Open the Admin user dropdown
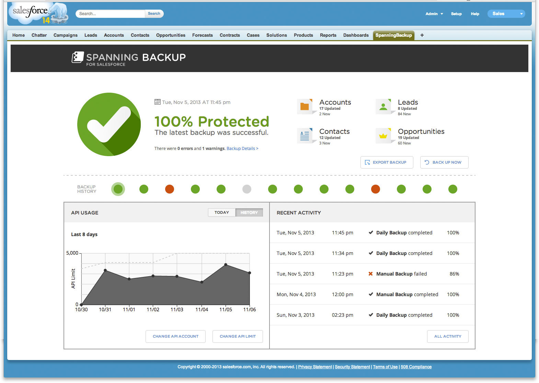 434,14
